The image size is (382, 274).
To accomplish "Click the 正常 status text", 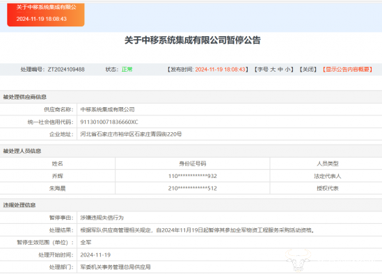I will (127, 70).
